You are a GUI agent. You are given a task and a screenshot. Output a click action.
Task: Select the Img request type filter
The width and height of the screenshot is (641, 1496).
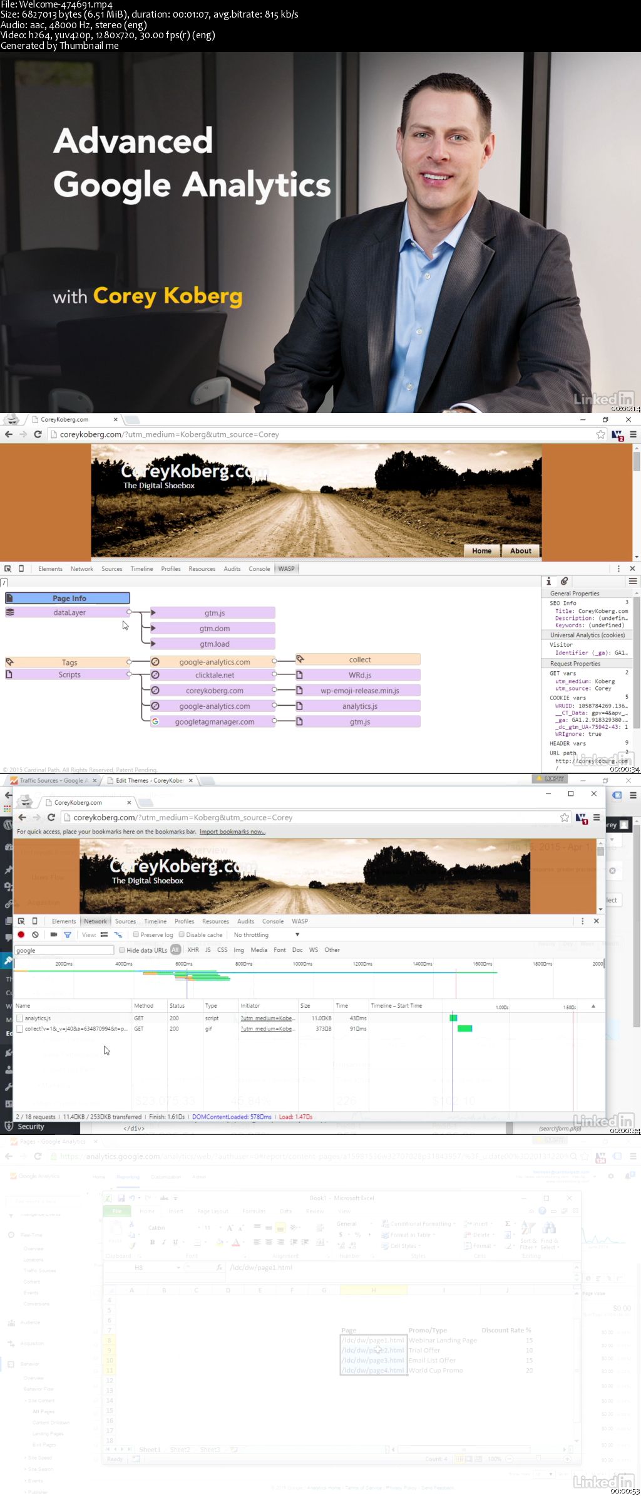pyautogui.click(x=238, y=950)
